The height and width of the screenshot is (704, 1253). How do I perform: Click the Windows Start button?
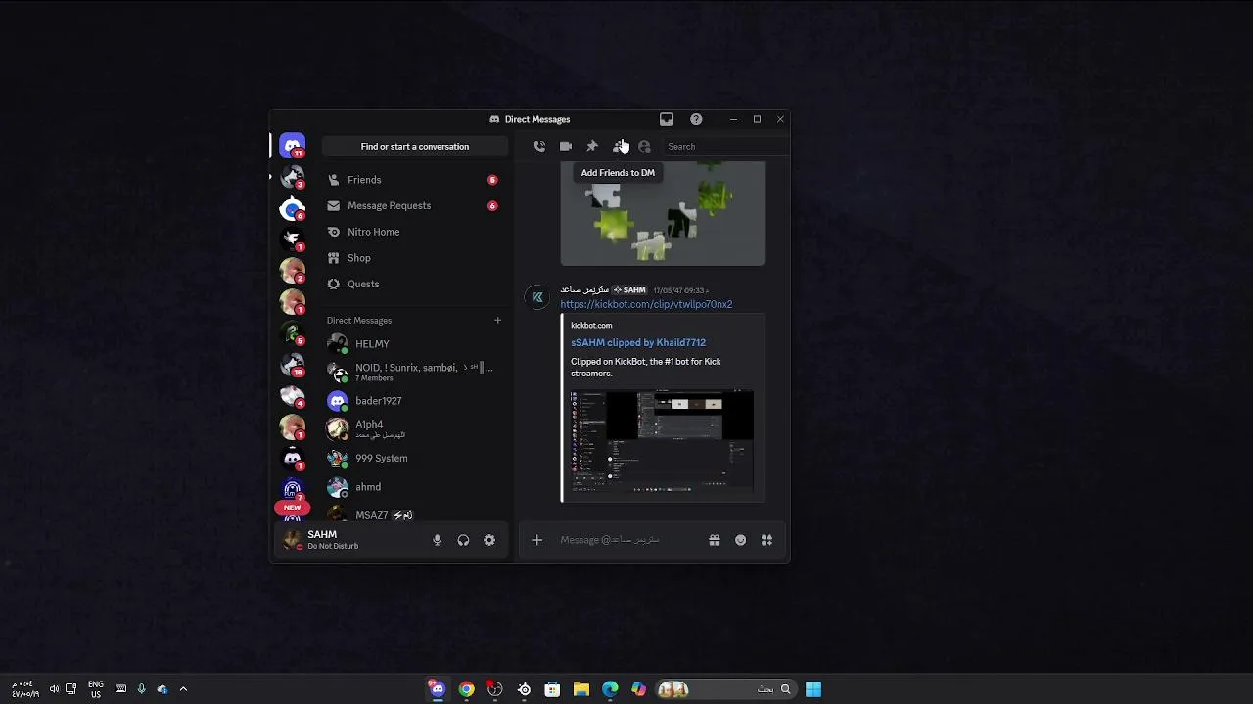813,689
